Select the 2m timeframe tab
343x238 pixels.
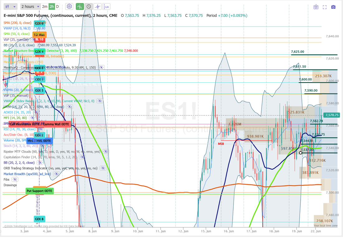(x=45, y=7)
